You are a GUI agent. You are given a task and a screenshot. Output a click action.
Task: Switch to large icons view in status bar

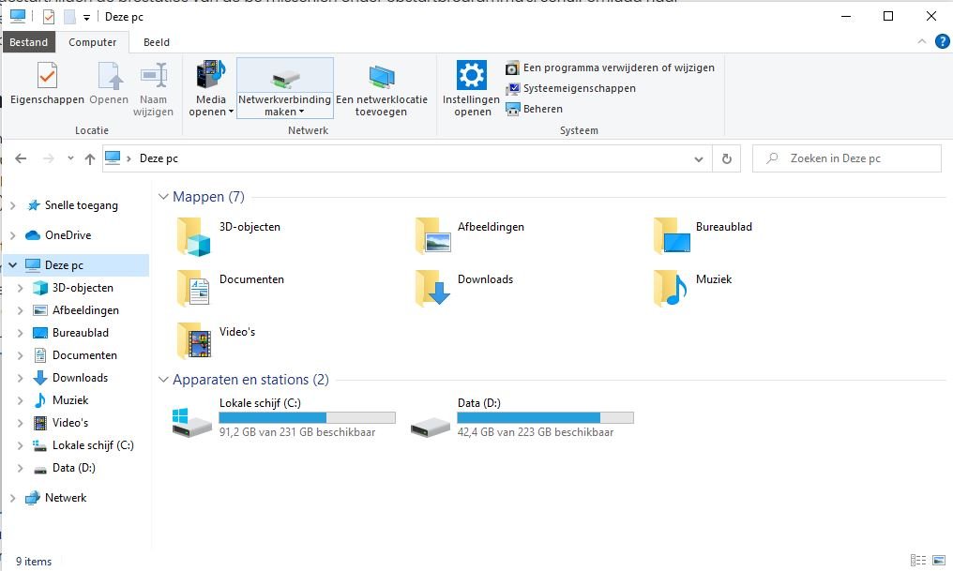click(x=937, y=560)
